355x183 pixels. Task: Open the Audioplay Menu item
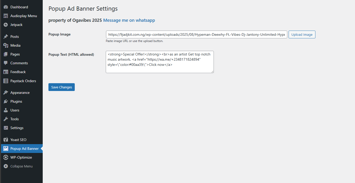coord(23,16)
